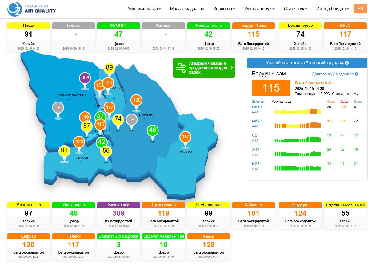
Task: Click the orange 115 AQI value box
Action: point(271,88)
